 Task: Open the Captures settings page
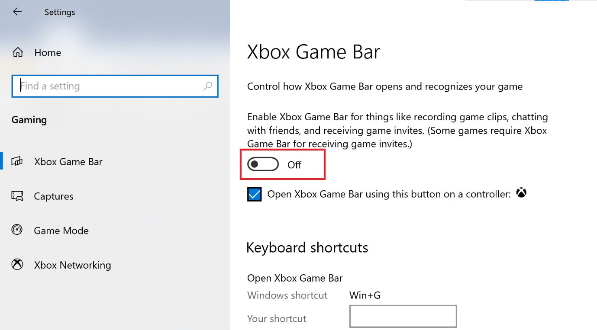click(x=53, y=195)
